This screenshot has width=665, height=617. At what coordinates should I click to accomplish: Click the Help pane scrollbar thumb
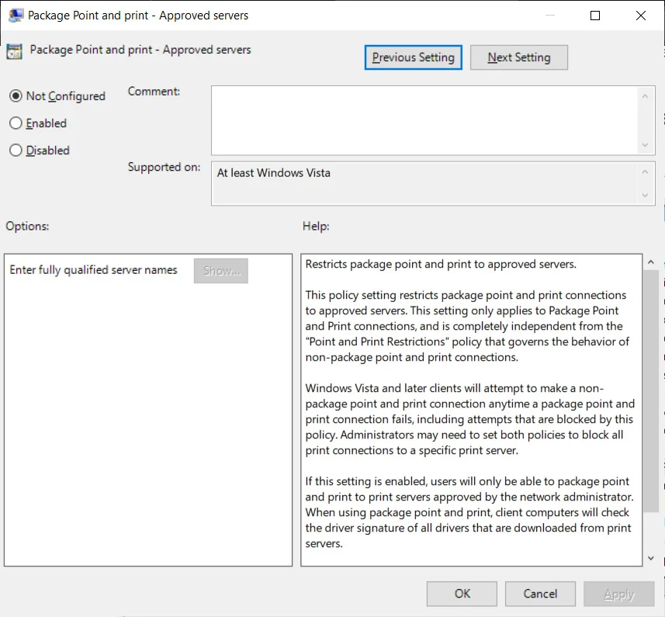click(x=651, y=388)
